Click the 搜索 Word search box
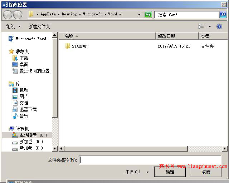This screenshot has height=183, width=229. point(186,15)
